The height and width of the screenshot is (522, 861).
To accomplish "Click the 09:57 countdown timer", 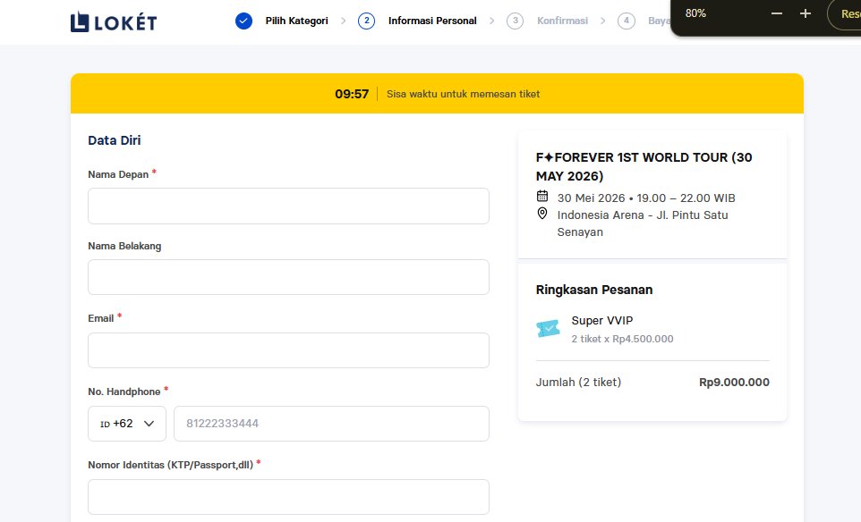I will pos(352,94).
